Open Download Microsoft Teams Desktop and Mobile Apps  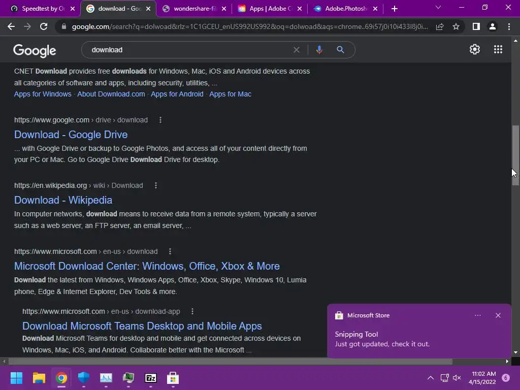click(x=142, y=327)
